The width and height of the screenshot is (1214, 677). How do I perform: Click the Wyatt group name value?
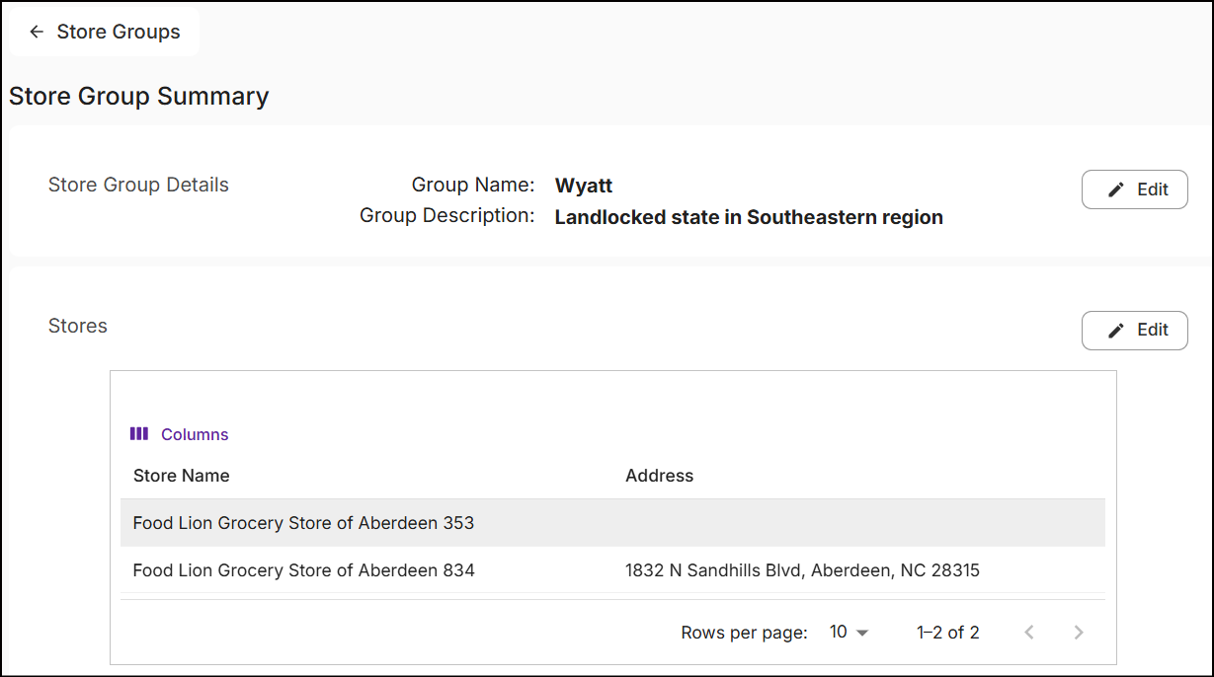pos(584,186)
